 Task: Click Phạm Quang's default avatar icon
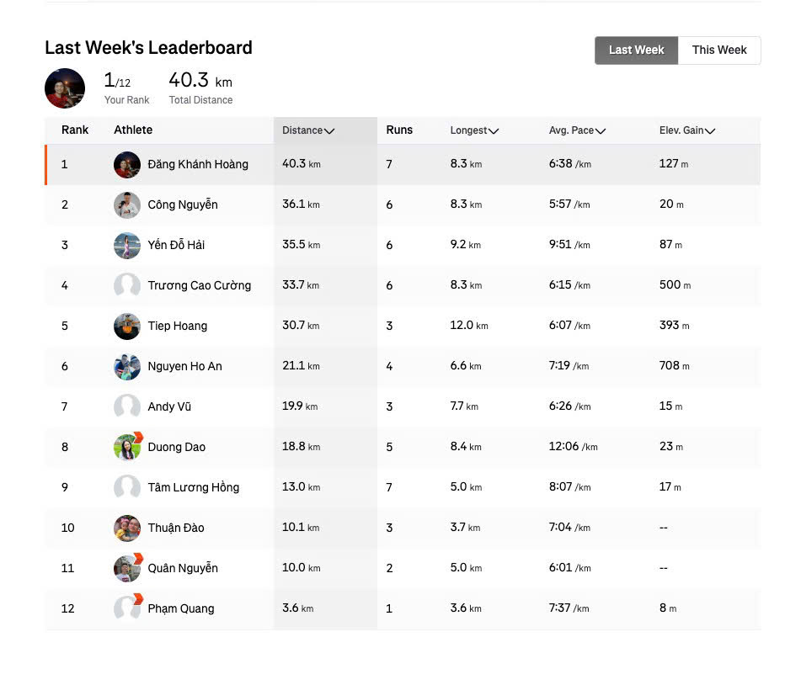128,608
